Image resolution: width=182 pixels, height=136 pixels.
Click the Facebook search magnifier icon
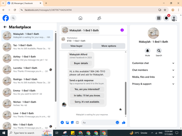(x=13, y=18)
